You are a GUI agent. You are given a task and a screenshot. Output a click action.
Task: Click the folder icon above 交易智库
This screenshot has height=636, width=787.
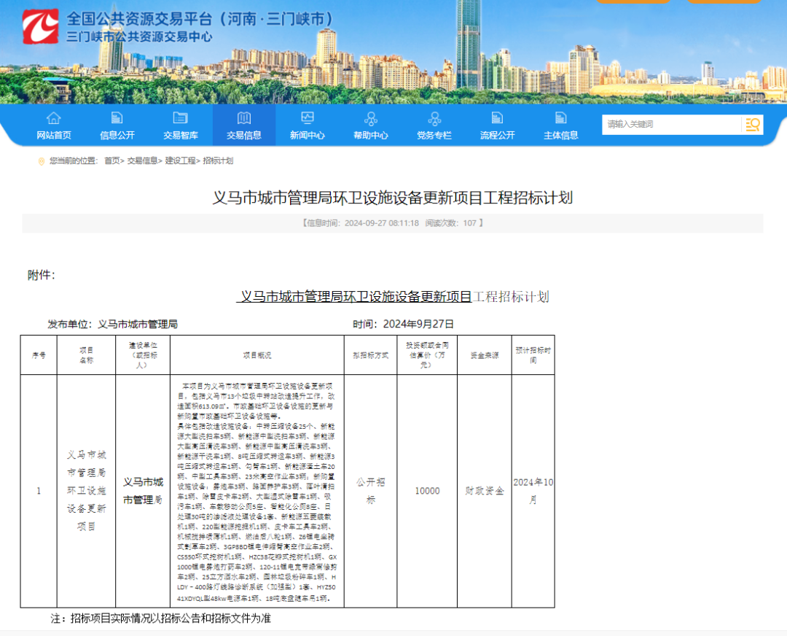point(180,118)
